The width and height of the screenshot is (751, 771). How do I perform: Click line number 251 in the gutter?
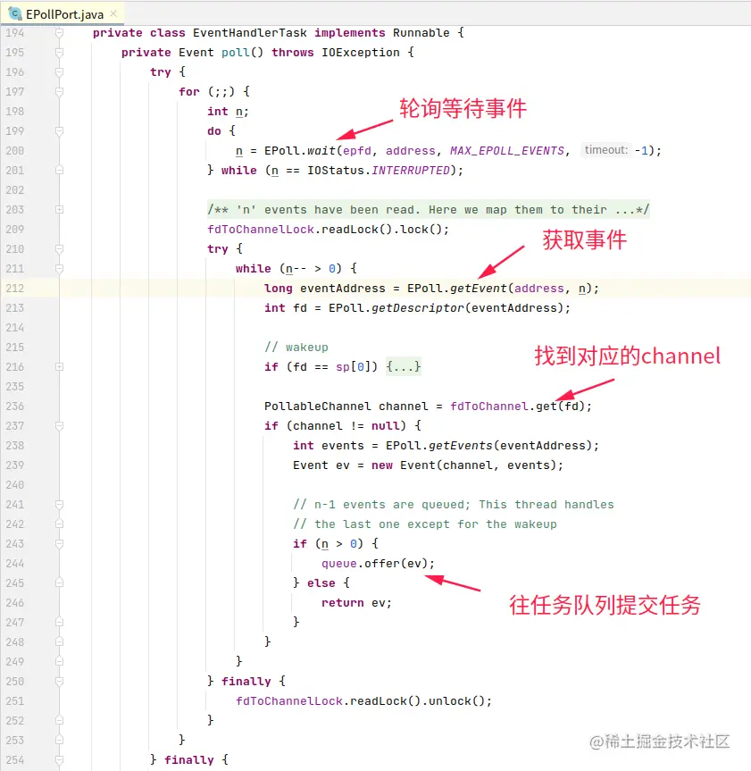(x=15, y=701)
